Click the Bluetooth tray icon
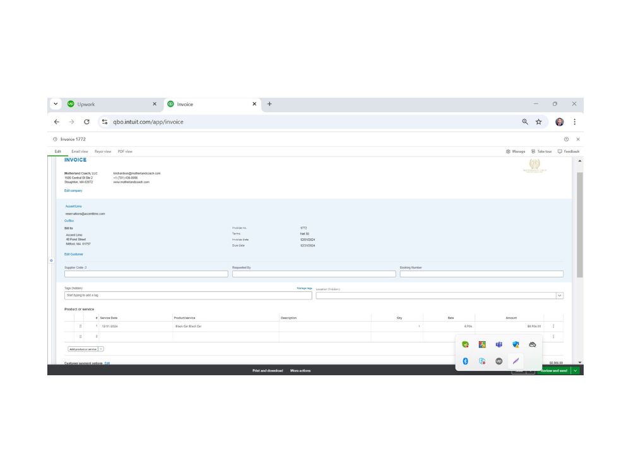This screenshot has width=631, height=473. [x=466, y=361]
